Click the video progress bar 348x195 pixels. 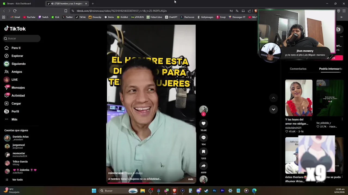(x=151, y=183)
